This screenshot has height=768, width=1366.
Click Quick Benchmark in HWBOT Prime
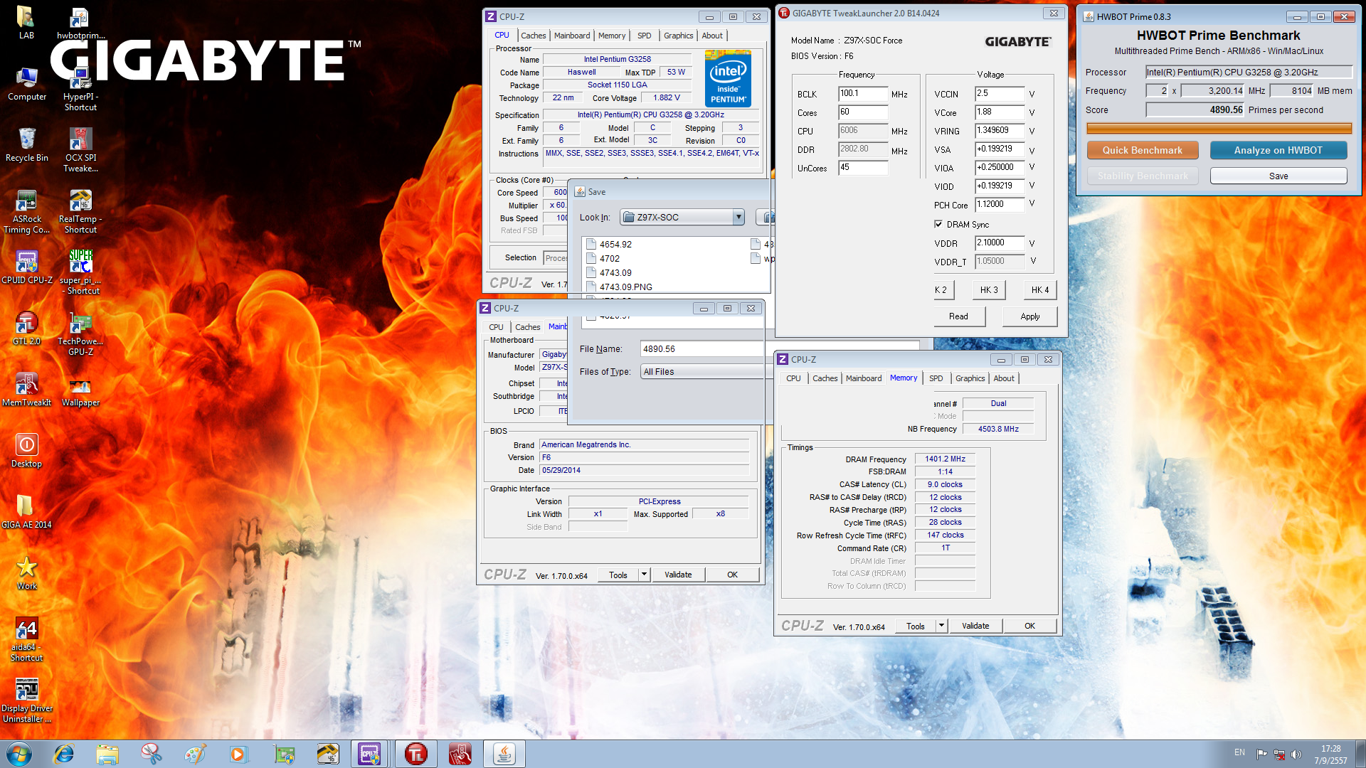(x=1143, y=150)
